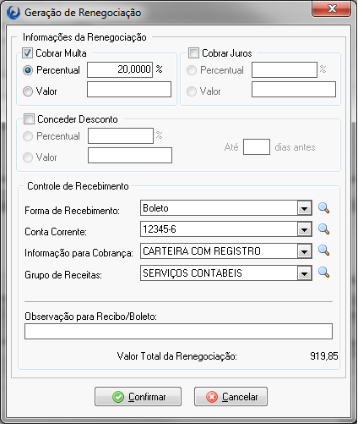Click the Observação para Recibo/Boleto text field
The height and width of the screenshot is (424, 358).
pyautogui.click(x=178, y=332)
